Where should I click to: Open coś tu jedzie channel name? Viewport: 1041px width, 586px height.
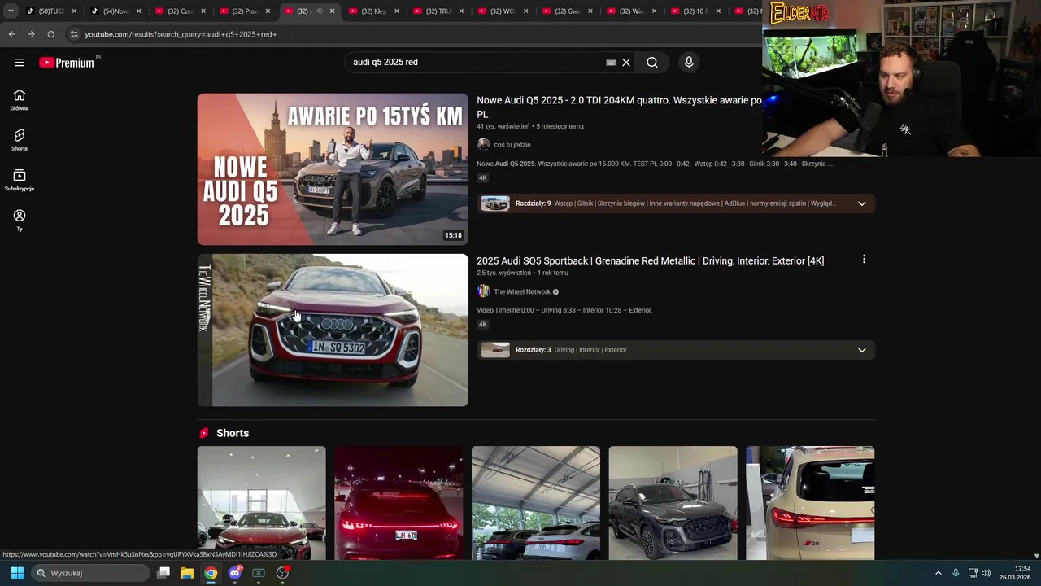[x=512, y=145]
